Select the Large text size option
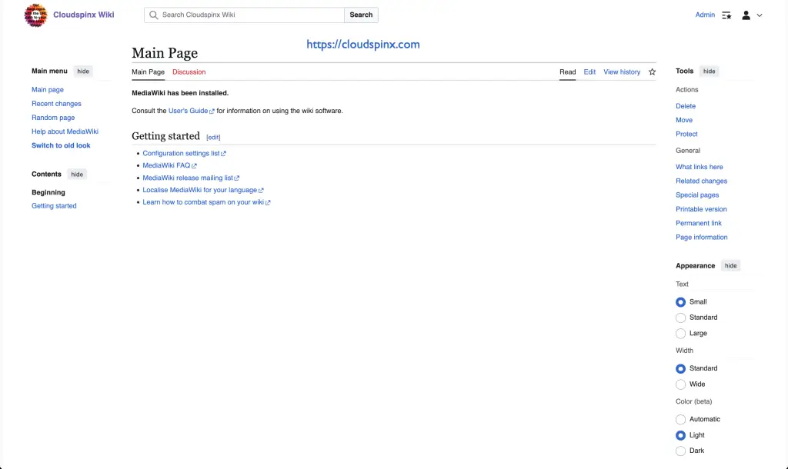 680,334
